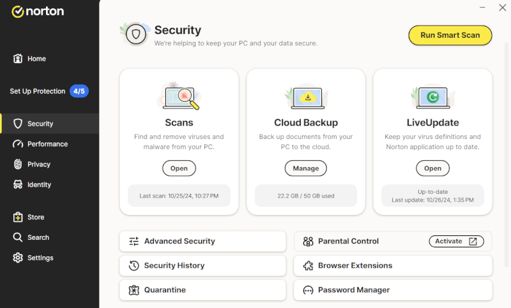This screenshot has height=308, width=511.
Task: Click the Cloud Backup laptop illustration
Action: (x=306, y=97)
